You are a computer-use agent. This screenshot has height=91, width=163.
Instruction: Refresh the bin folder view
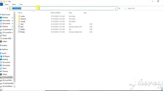(x=119, y=8)
